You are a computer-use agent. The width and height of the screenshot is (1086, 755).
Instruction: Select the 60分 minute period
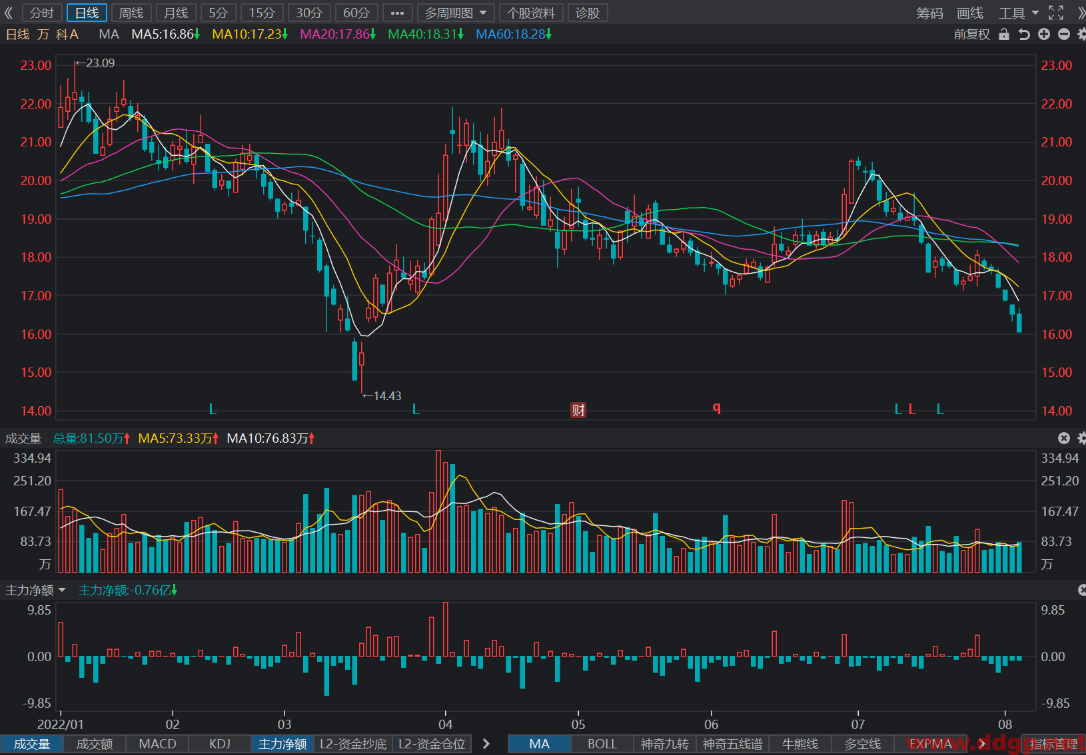point(356,13)
